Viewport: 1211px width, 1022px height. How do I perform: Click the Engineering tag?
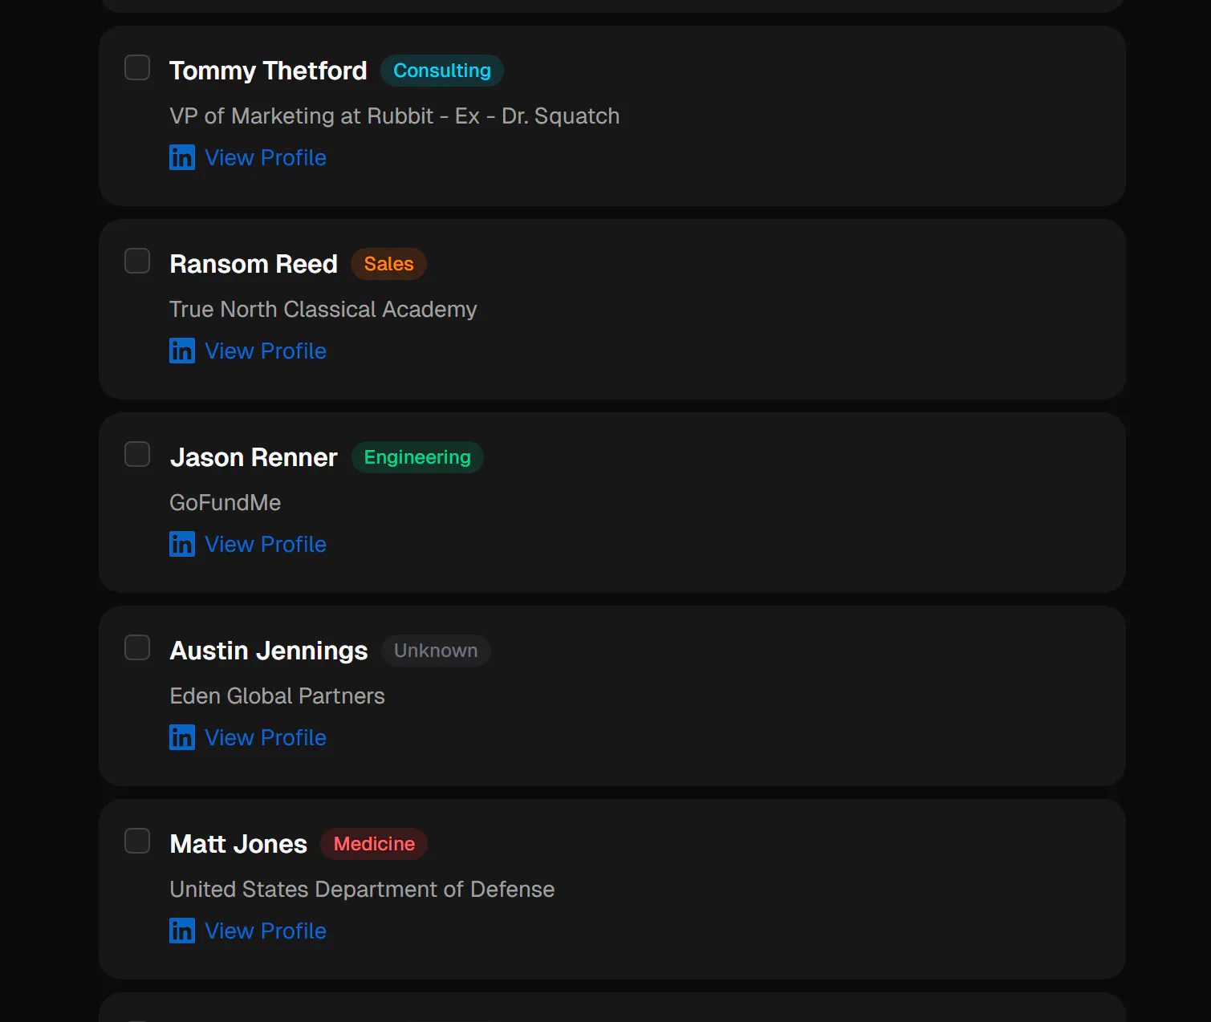[417, 457]
